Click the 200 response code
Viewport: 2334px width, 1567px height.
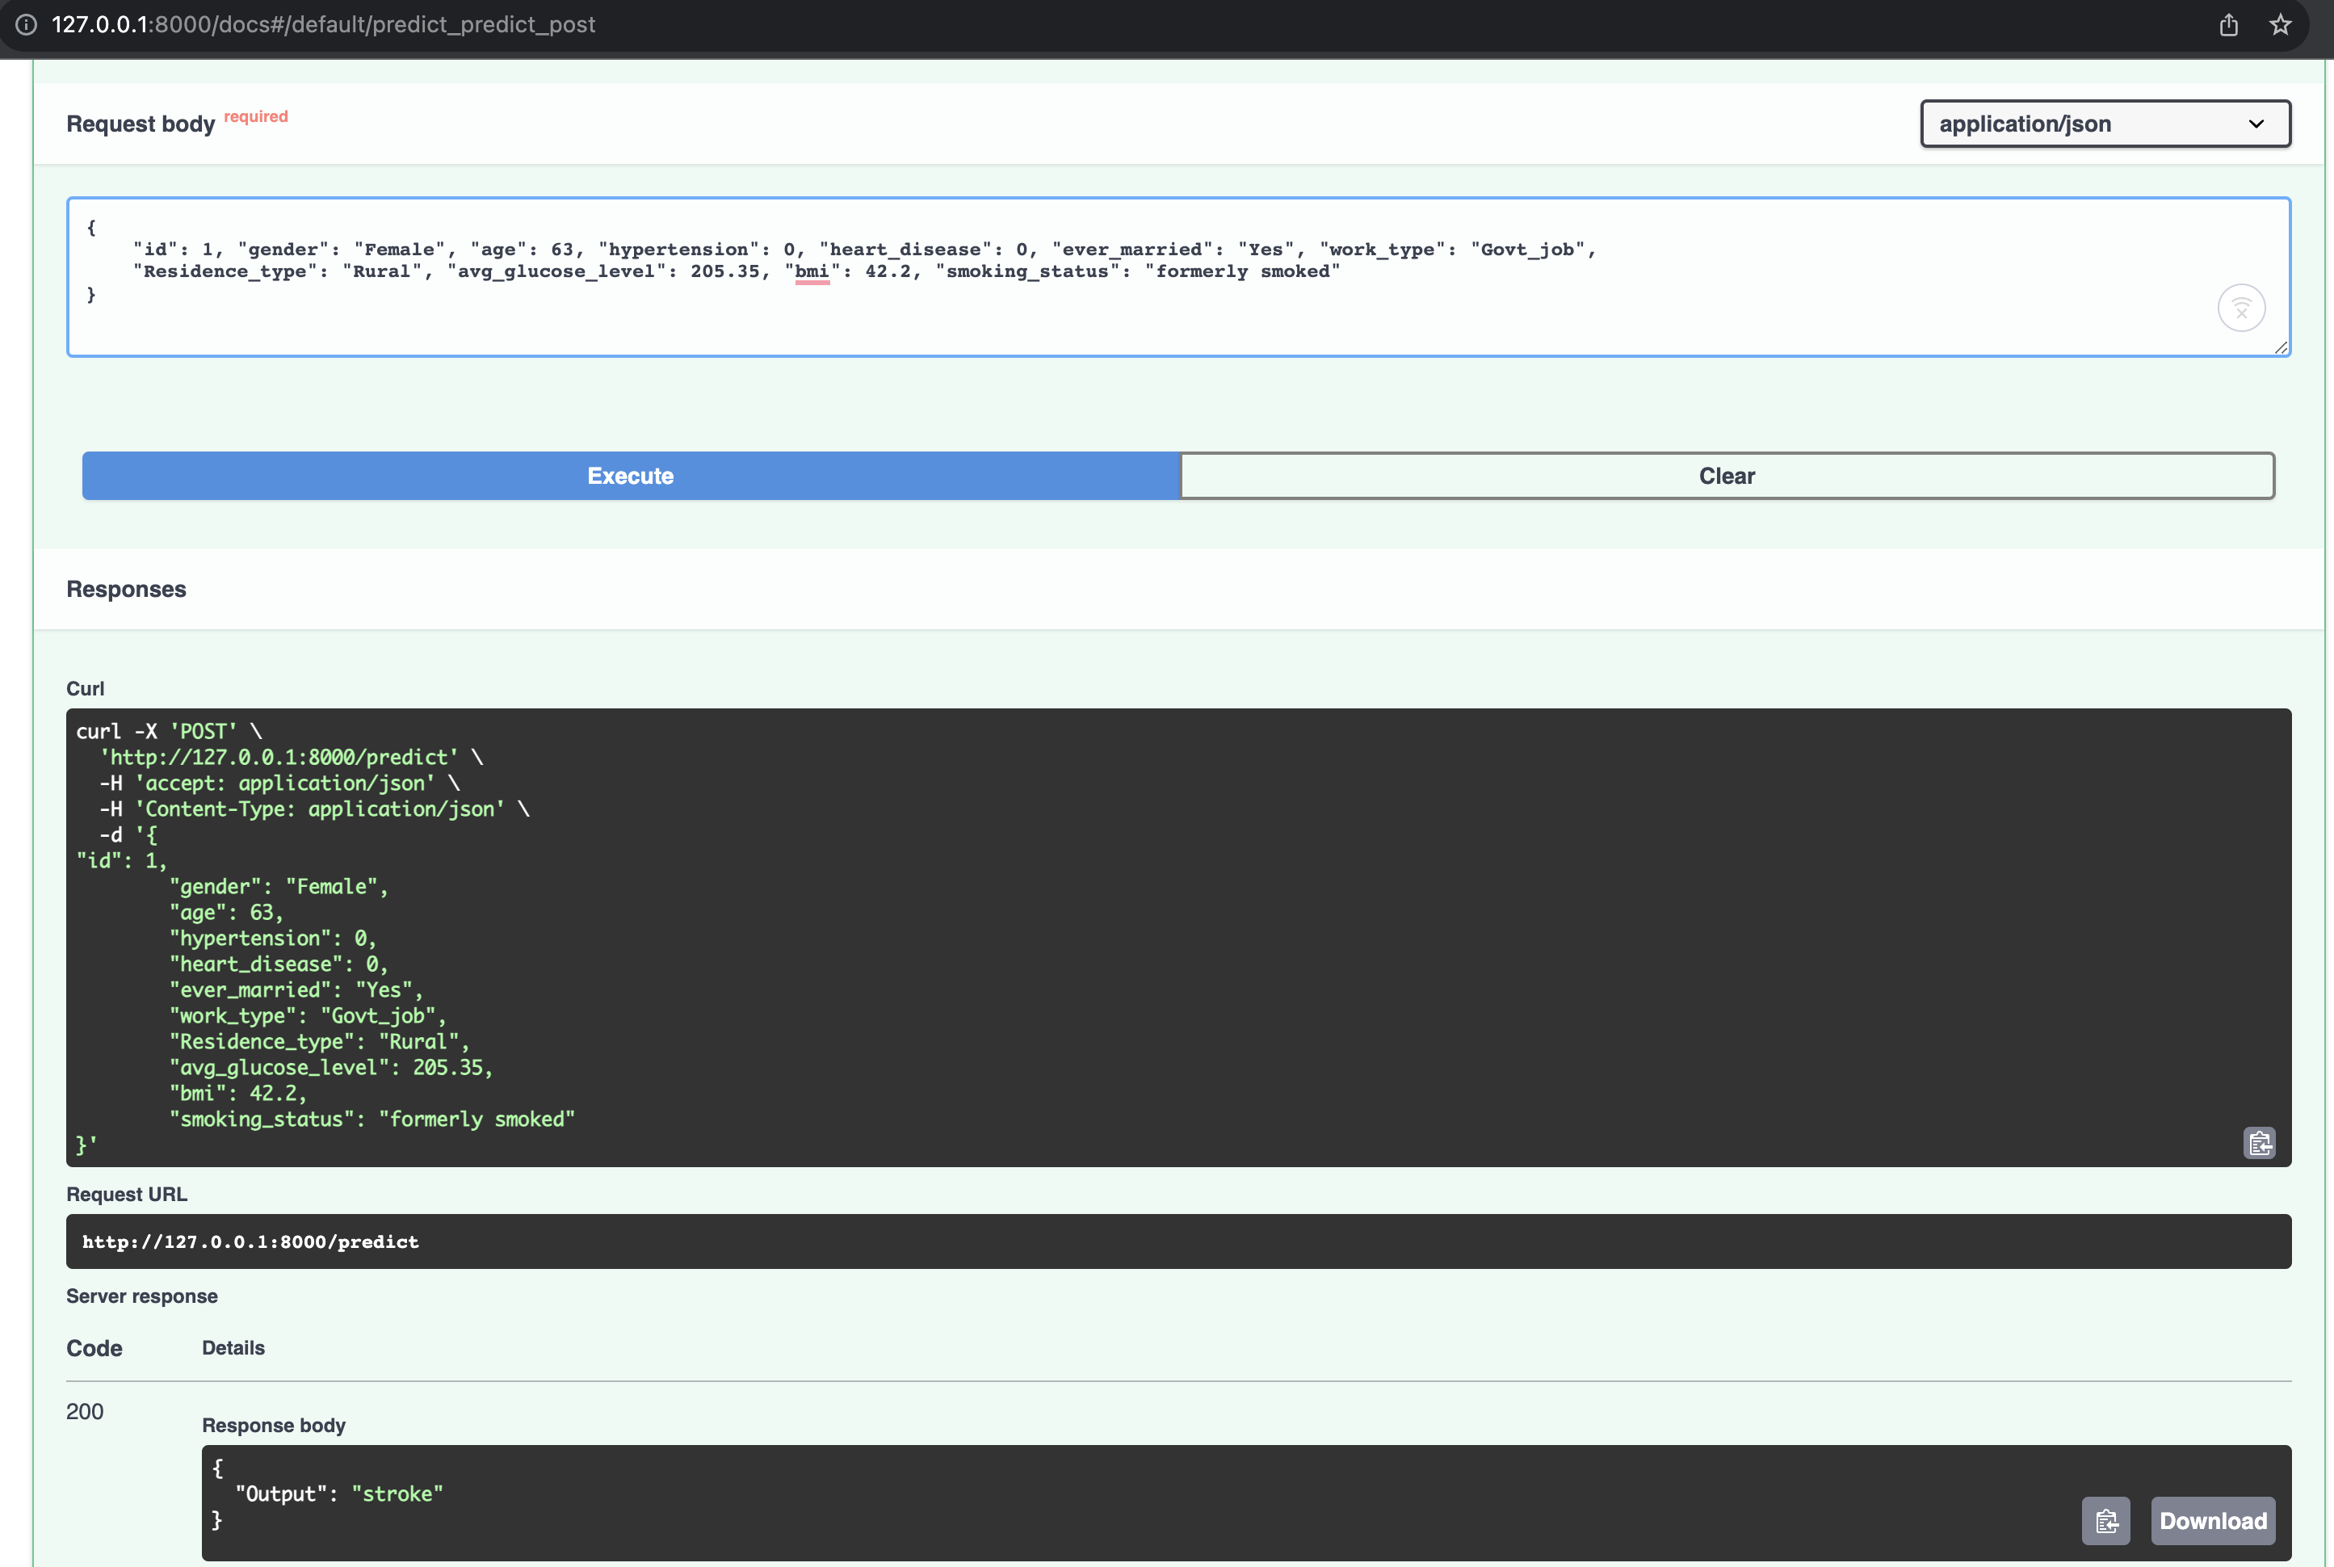point(85,1411)
